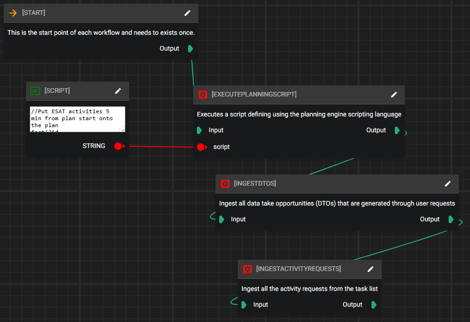Click the orange arrow icon on START node
The width and height of the screenshot is (470, 322).
click(13, 13)
